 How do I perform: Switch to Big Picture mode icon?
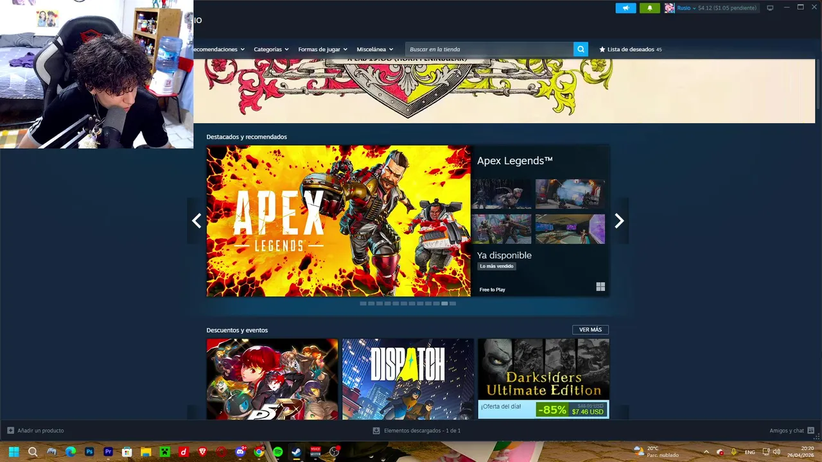click(x=770, y=8)
